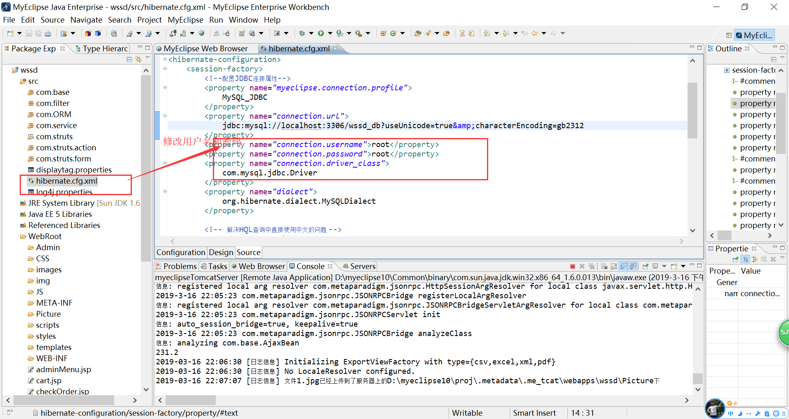Click the Open Console icon in Console toolbar
Image resolution: width=789 pixels, height=419 pixels.
pos(674,266)
